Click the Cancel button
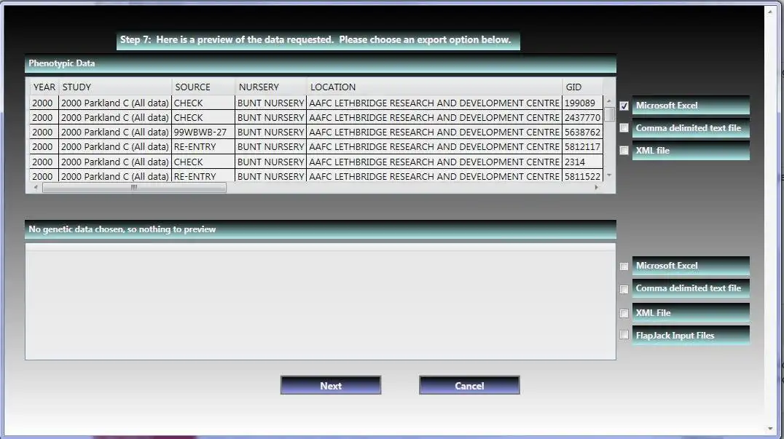784x439 pixels. (x=469, y=385)
